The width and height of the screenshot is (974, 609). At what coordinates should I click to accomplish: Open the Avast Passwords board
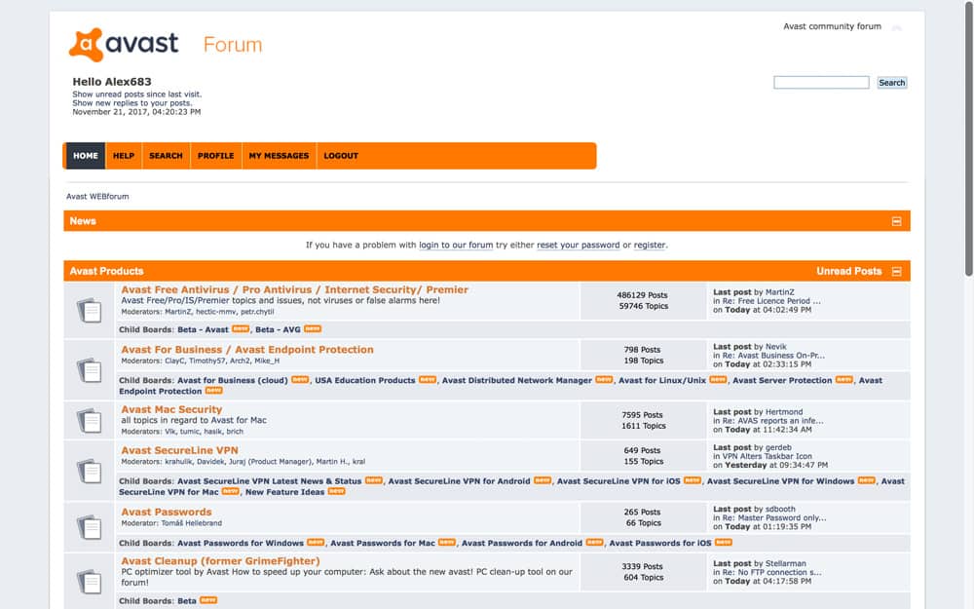coord(167,513)
